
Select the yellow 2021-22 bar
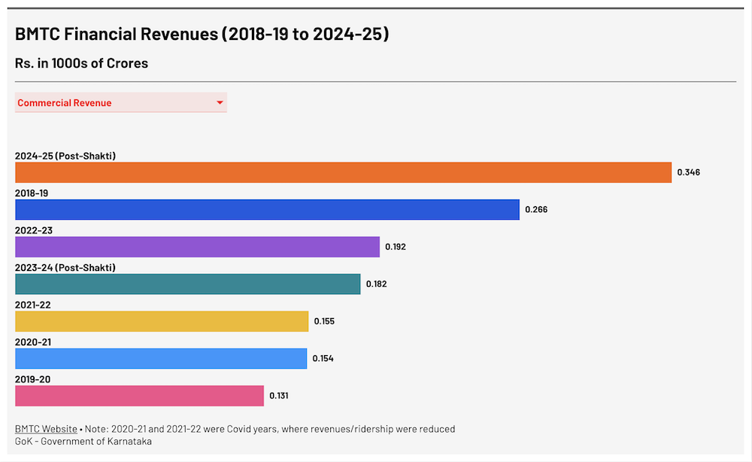pos(162,321)
